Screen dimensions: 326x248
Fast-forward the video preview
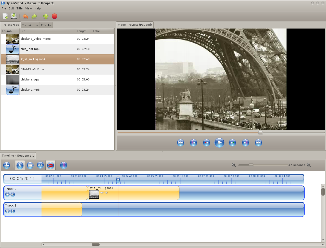pyautogui.click(x=233, y=143)
